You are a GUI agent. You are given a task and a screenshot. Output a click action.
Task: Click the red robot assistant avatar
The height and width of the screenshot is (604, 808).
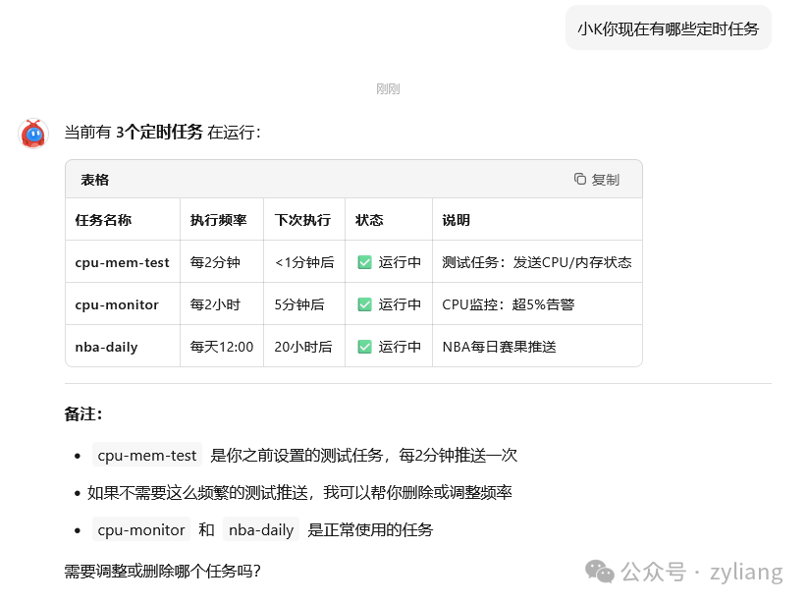pos(33,134)
